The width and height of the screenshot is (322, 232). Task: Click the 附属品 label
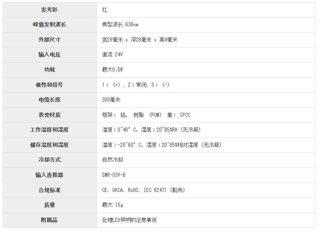[x=49, y=220]
